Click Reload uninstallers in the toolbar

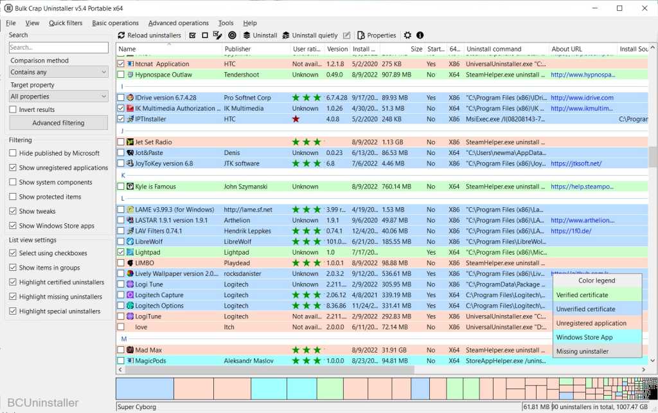149,35
